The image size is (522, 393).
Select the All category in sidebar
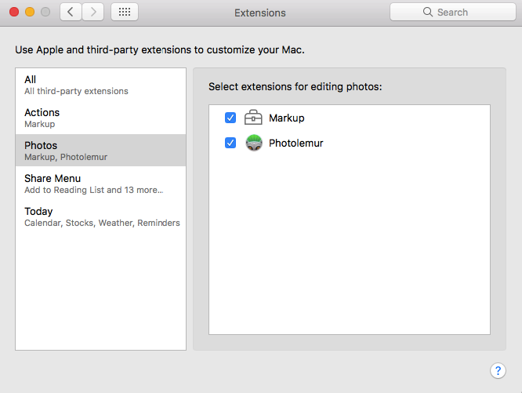tap(100, 85)
